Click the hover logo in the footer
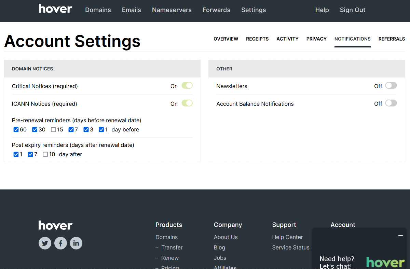 point(55,225)
